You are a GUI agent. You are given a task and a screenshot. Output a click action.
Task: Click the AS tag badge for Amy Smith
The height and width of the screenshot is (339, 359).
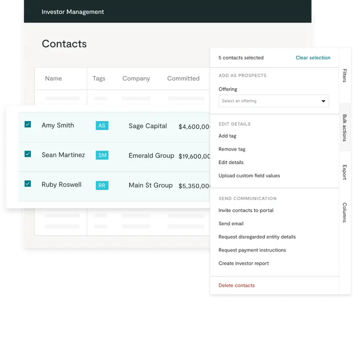102,125
